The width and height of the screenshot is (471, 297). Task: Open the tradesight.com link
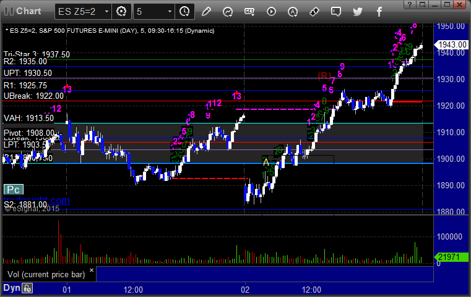click(x=37, y=199)
